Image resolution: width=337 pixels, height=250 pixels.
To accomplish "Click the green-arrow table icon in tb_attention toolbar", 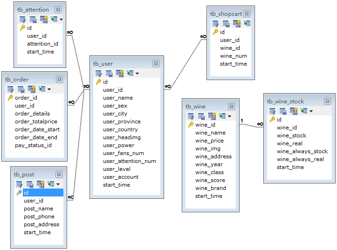I will (54, 19).
